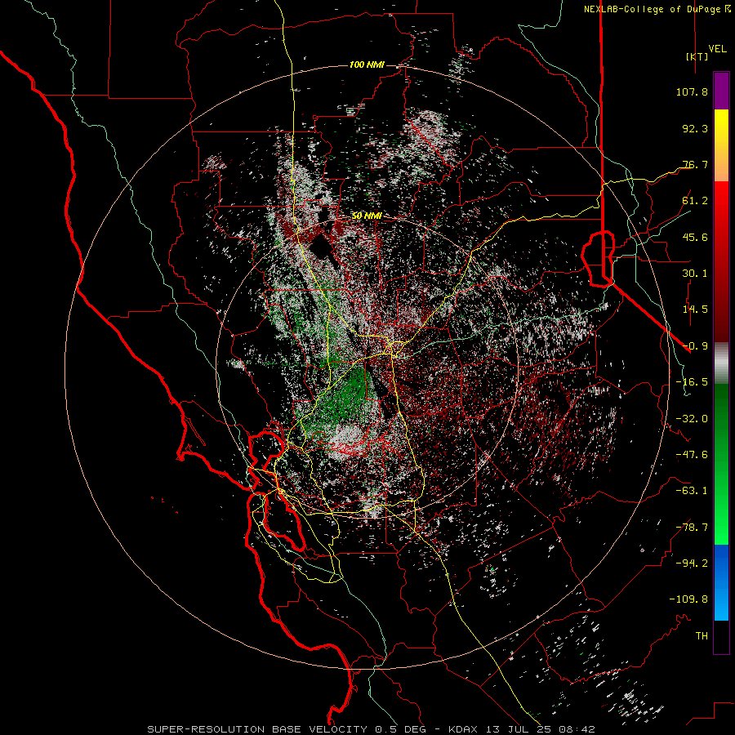Image resolution: width=735 pixels, height=735 pixels.
Task: Click the 14.5 legend value
Action: tap(695, 310)
